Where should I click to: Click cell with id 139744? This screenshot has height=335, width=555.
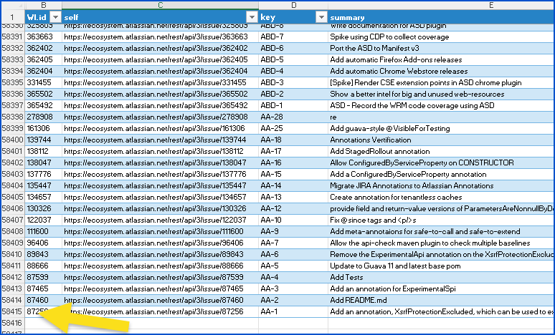tap(44, 140)
